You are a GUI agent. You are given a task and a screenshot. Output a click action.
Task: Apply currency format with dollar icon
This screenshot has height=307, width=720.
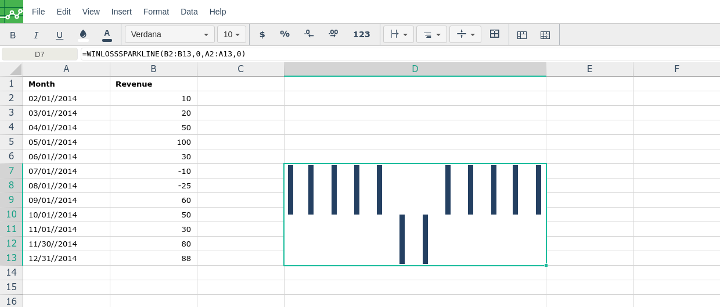tap(262, 34)
